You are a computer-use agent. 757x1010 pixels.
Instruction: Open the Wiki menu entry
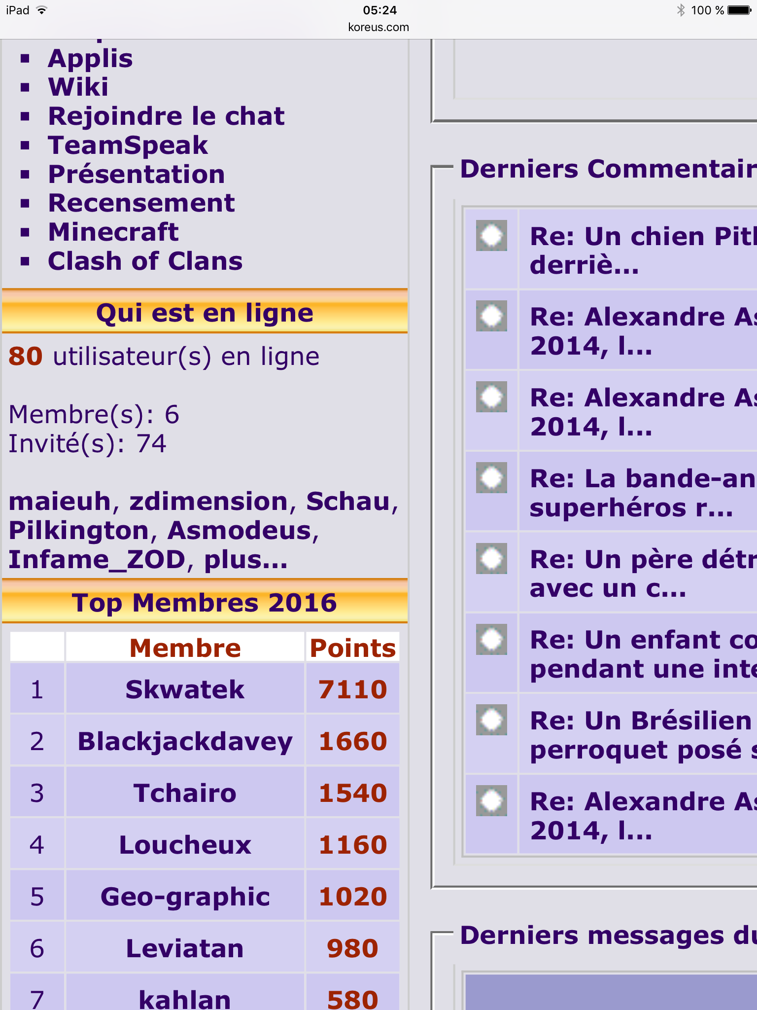click(x=78, y=87)
